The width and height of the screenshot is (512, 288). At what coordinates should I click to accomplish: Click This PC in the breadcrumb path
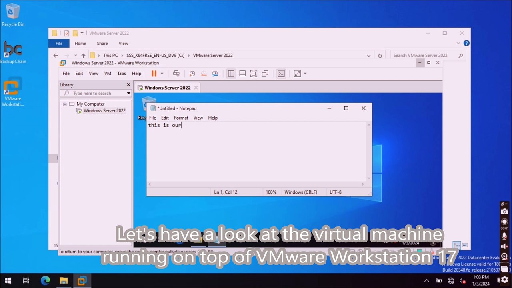tap(110, 56)
